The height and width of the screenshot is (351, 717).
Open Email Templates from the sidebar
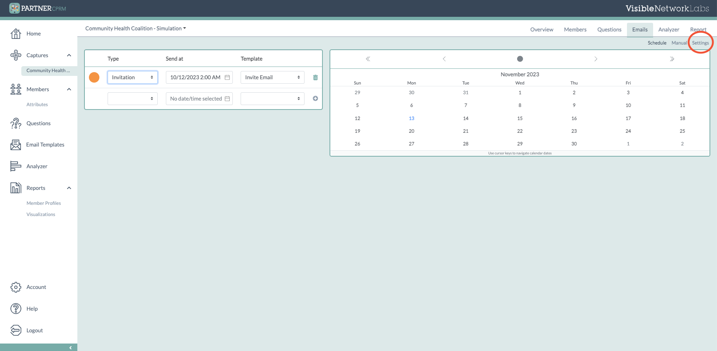click(15, 145)
